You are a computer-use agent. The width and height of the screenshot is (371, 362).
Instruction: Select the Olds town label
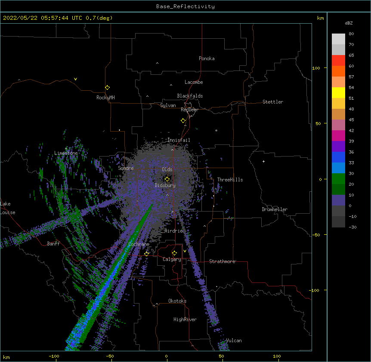167,169
